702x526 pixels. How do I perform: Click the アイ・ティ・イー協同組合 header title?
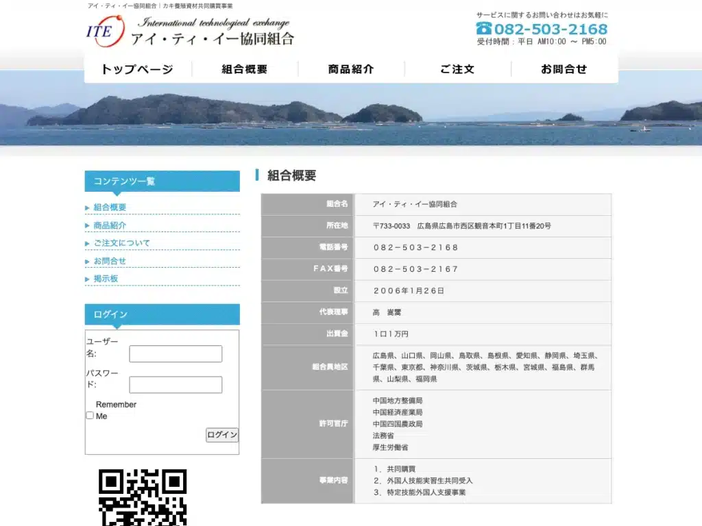point(213,39)
